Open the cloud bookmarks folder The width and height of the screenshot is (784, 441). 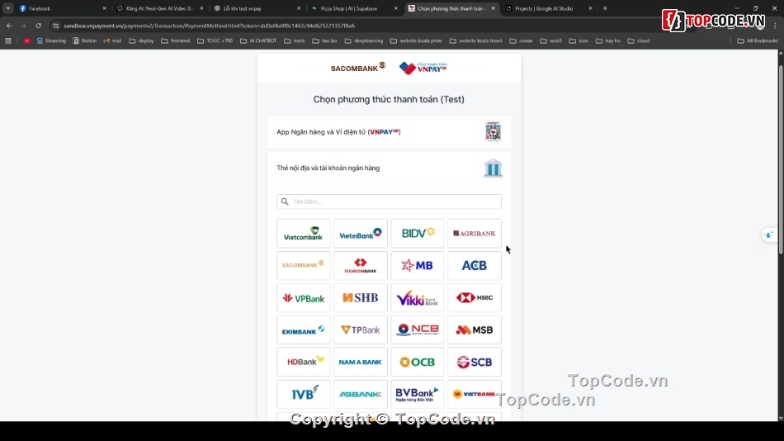pyautogui.click(x=639, y=40)
